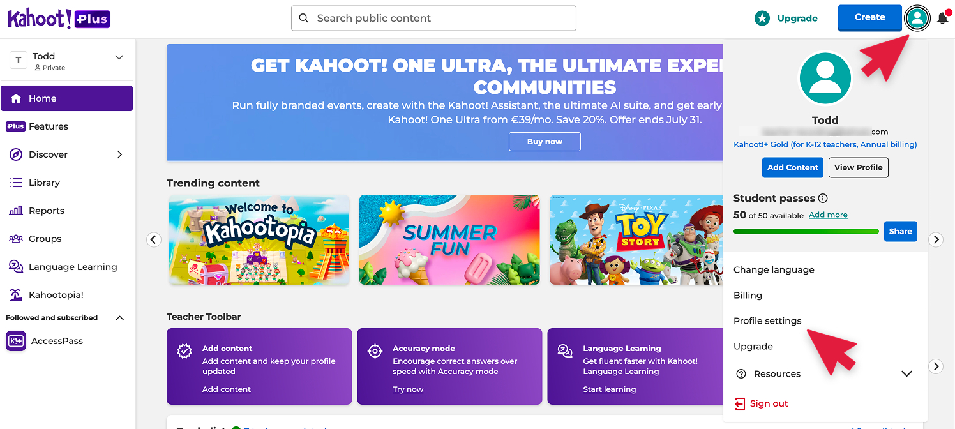Viewport: 955px width, 429px height.
Task: Click the student passes progress bar
Action: [x=806, y=231]
